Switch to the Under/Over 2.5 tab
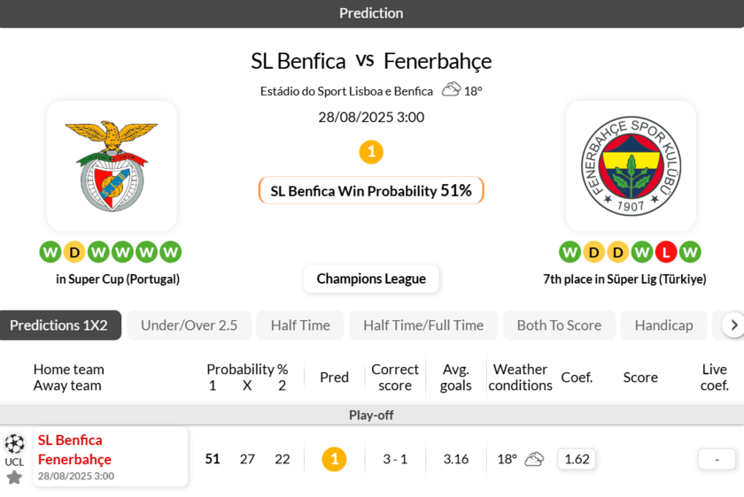This screenshot has height=497, width=744. point(189,325)
